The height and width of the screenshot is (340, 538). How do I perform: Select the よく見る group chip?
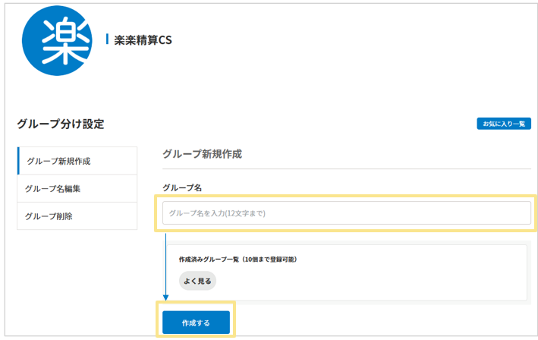coord(197,281)
